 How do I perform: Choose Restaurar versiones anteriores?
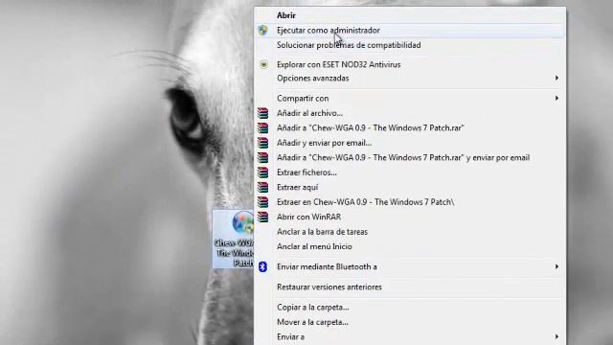pyautogui.click(x=329, y=287)
